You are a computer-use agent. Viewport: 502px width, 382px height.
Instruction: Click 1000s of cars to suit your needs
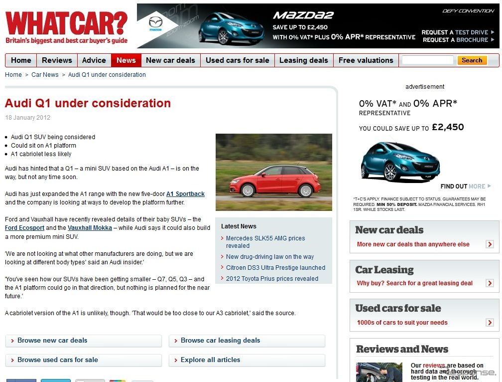[402, 322]
